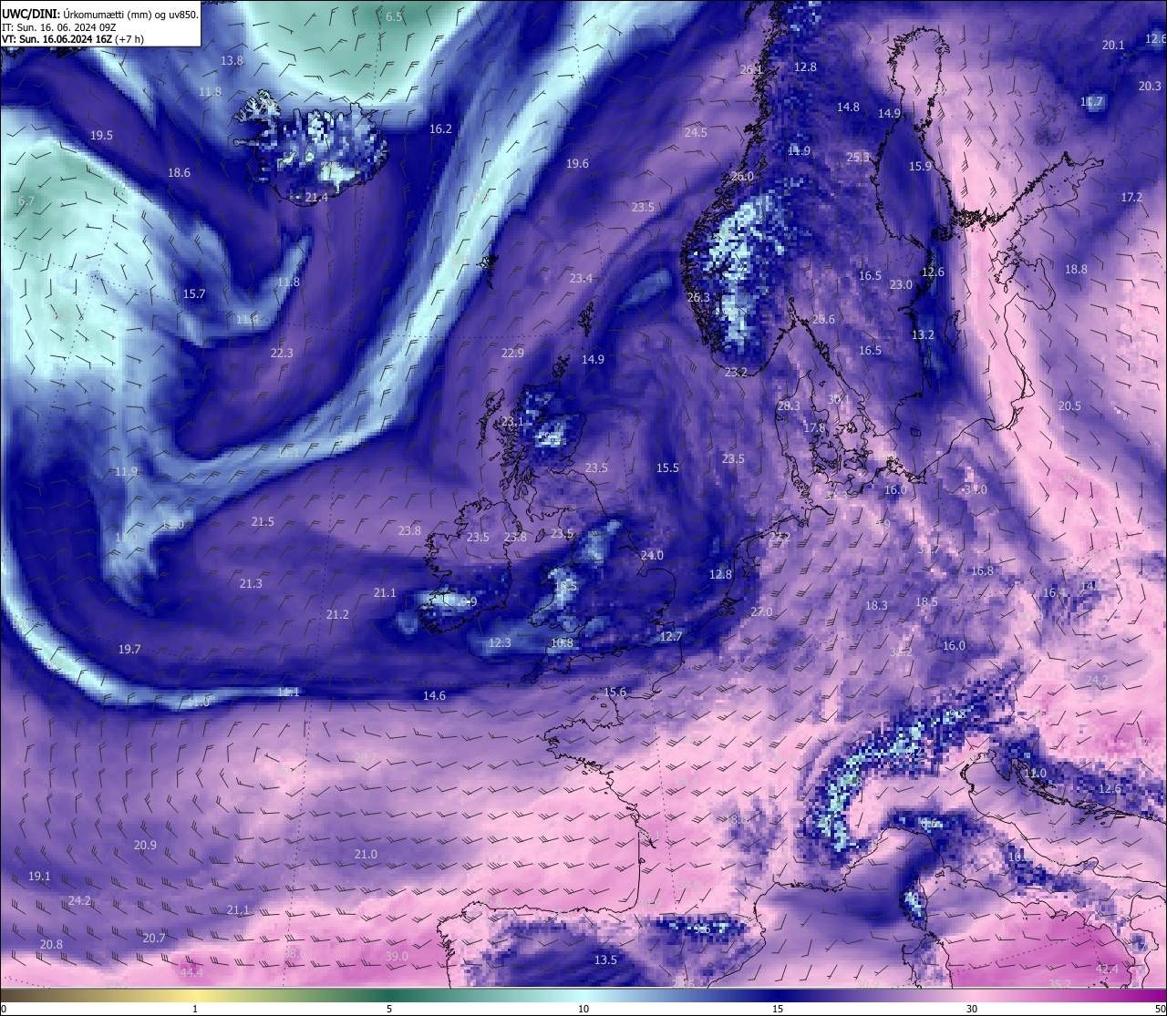The image size is (1167, 1016).
Task: Select the color scale tick label 50
Action: (x=1160, y=1009)
